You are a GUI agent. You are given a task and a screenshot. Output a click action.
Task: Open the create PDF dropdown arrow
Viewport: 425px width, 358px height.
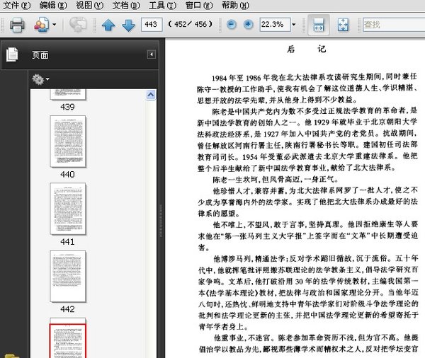pyautogui.click(x=55, y=25)
